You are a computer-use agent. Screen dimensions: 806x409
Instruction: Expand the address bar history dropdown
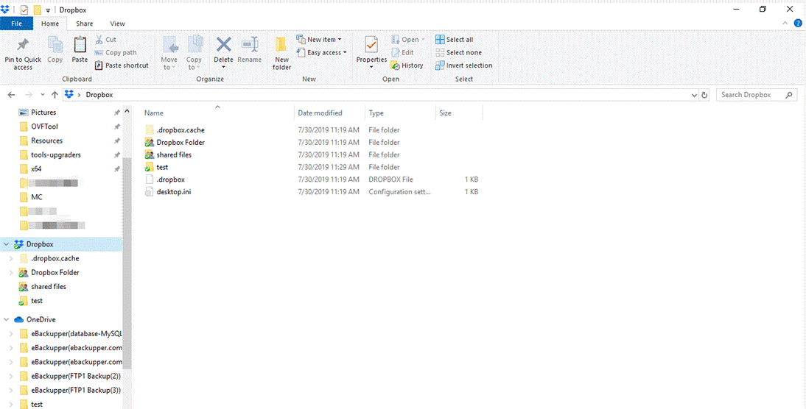coord(694,95)
